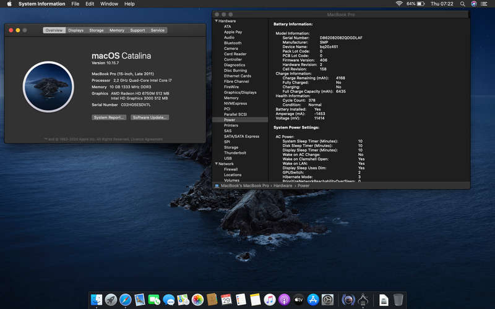
Task: Click the battery 64% indicator
Action: click(x=415, y=4)
